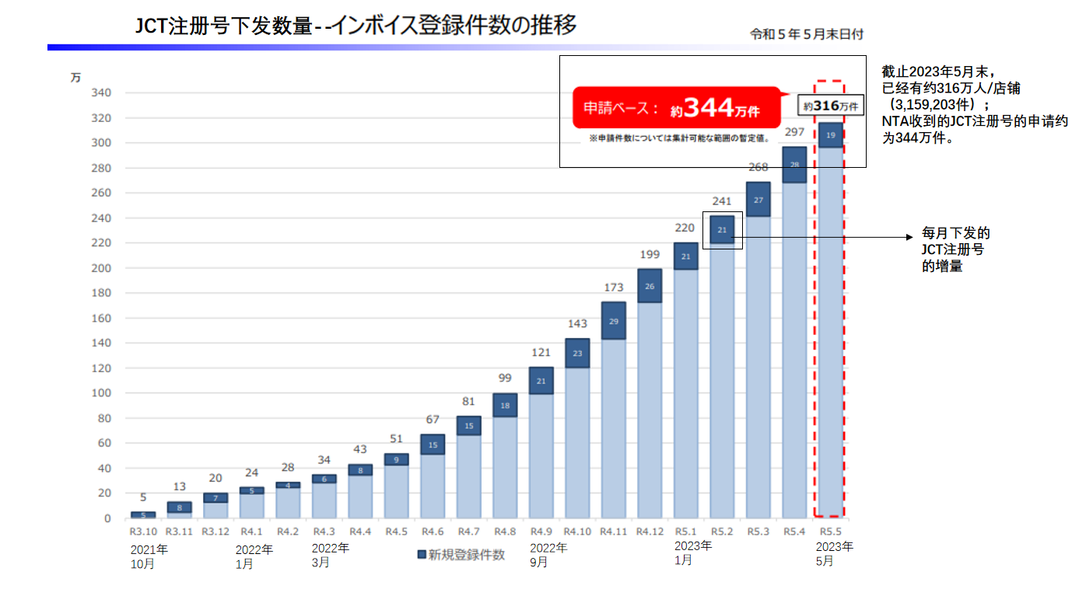Click the total '51' above the R4.5 bar
The image size is (1072, 589).
pyautogui.click(x=397, y=439)
